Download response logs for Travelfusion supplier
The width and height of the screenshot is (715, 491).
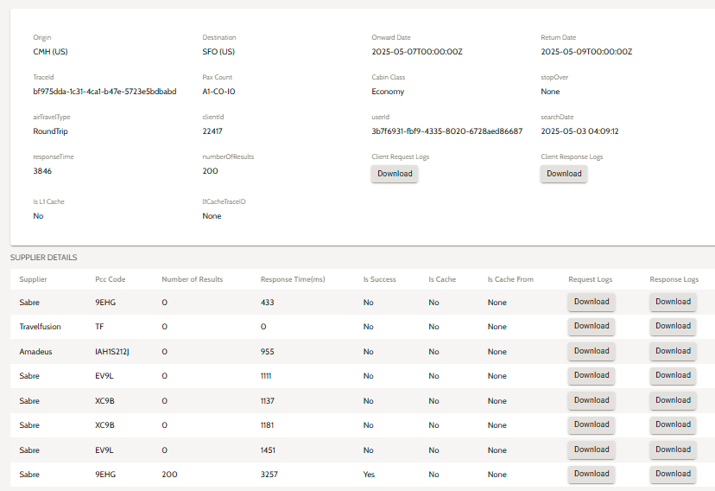tap(673, 327)
